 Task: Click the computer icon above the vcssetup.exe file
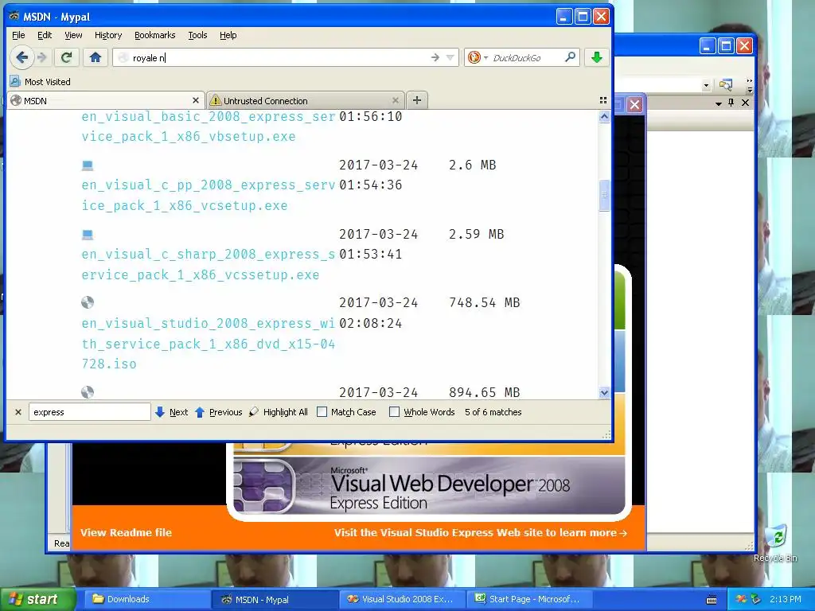pos(88,235)
